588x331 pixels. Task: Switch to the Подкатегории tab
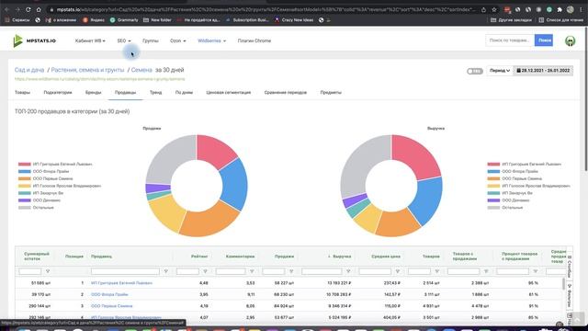coord(57,92)
